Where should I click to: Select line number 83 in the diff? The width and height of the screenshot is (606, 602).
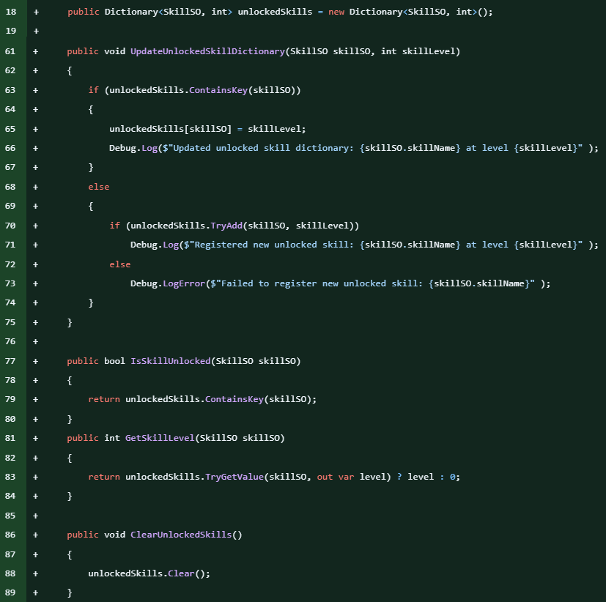(x=10, y=477)
